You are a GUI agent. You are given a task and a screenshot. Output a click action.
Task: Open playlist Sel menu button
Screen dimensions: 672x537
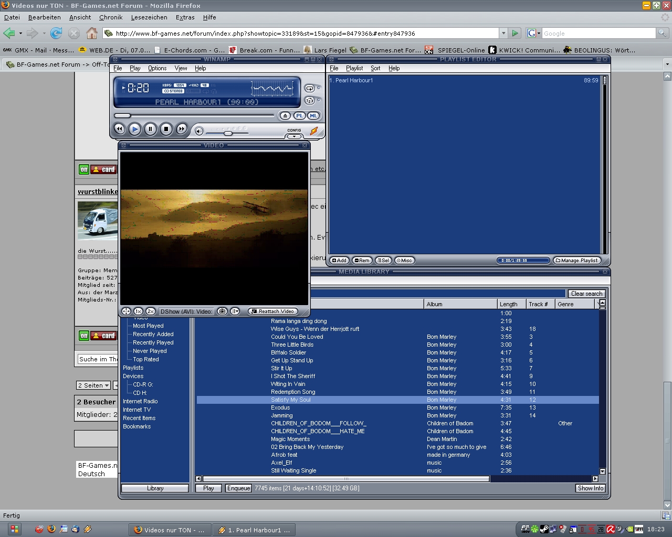point(383,260)
